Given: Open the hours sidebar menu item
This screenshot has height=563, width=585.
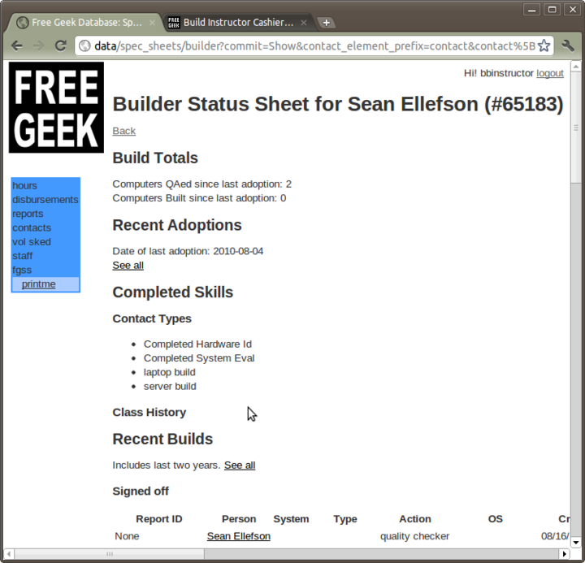Looking at the screenshot, I should (24, 186).
